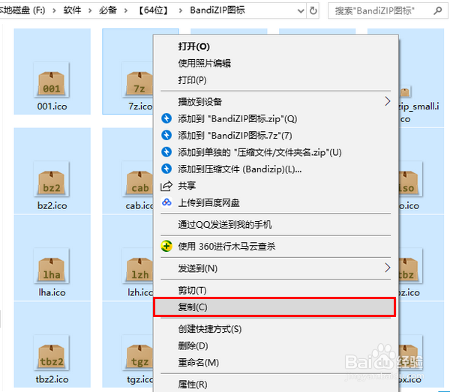
Task: Choose 打开(O) from context menu
Action: [x=276, y=46]
